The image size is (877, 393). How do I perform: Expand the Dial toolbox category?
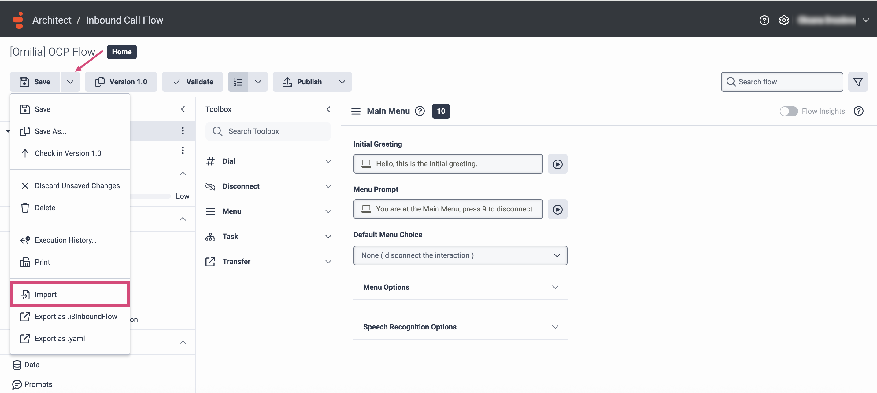(268, 161)
